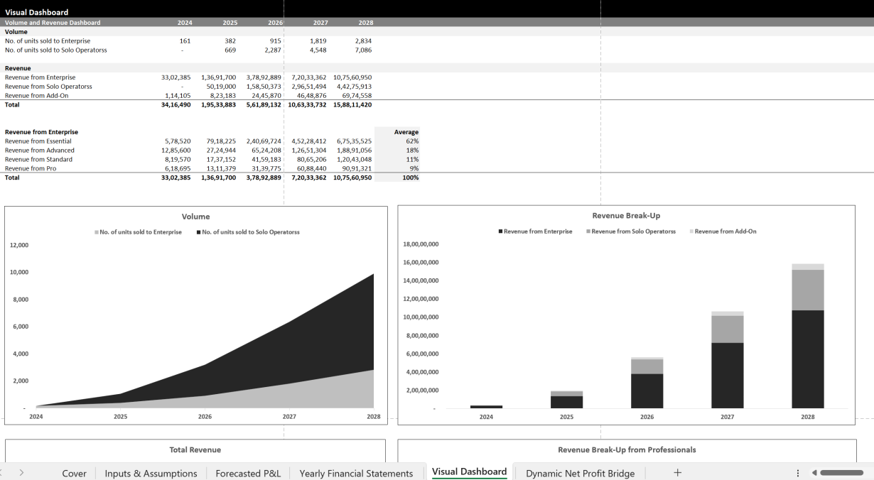Select the 2024 bar in Revenue Break-Up chart

pyautogui.click(x=486, y=407)
